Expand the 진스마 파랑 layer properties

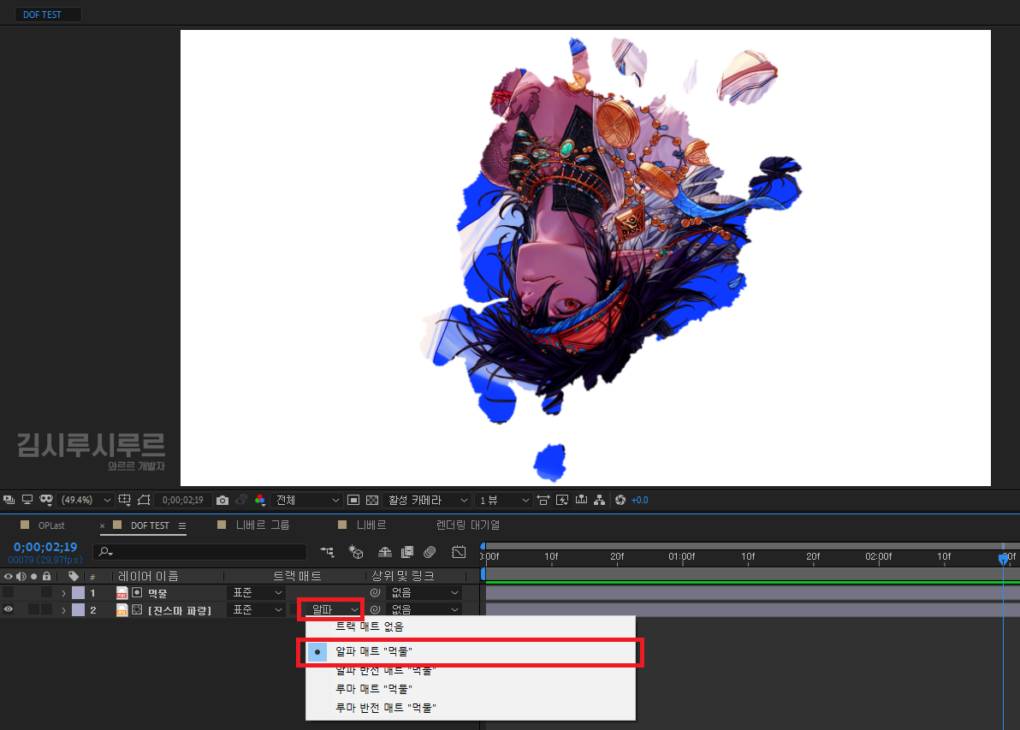63,610
